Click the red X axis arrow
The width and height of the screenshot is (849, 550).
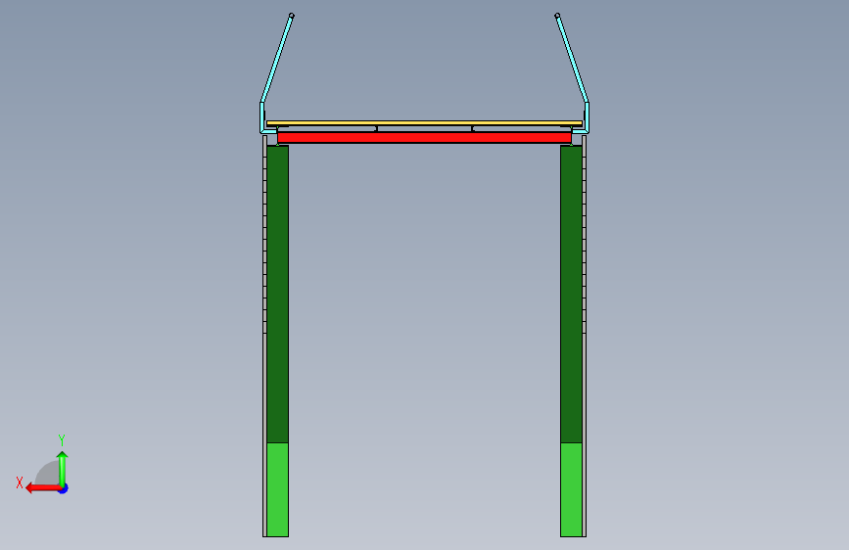42,488
